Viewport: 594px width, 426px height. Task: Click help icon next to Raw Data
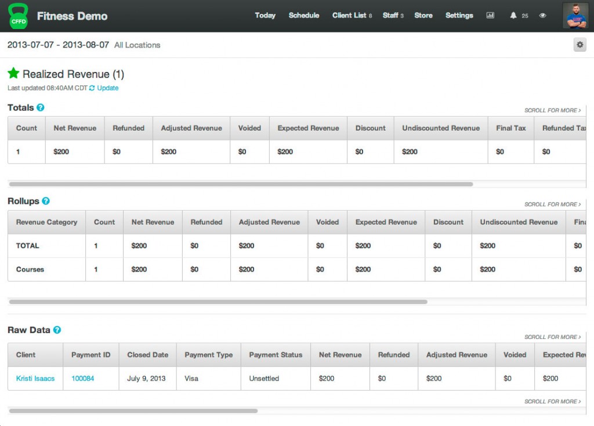(x=57, y=330)
